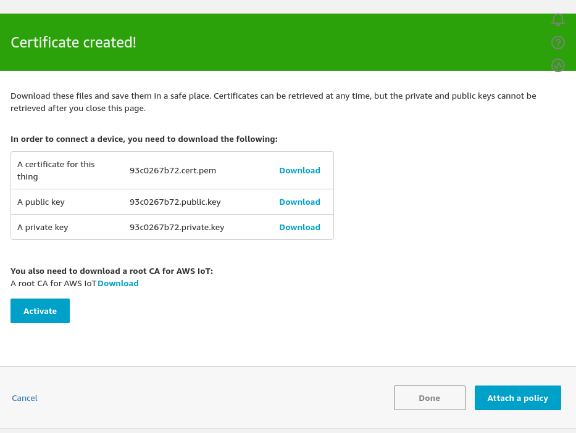Click the 'A certificate for this thing' label
Viewport: 576px width, 433px height.
tap(56, 170)
